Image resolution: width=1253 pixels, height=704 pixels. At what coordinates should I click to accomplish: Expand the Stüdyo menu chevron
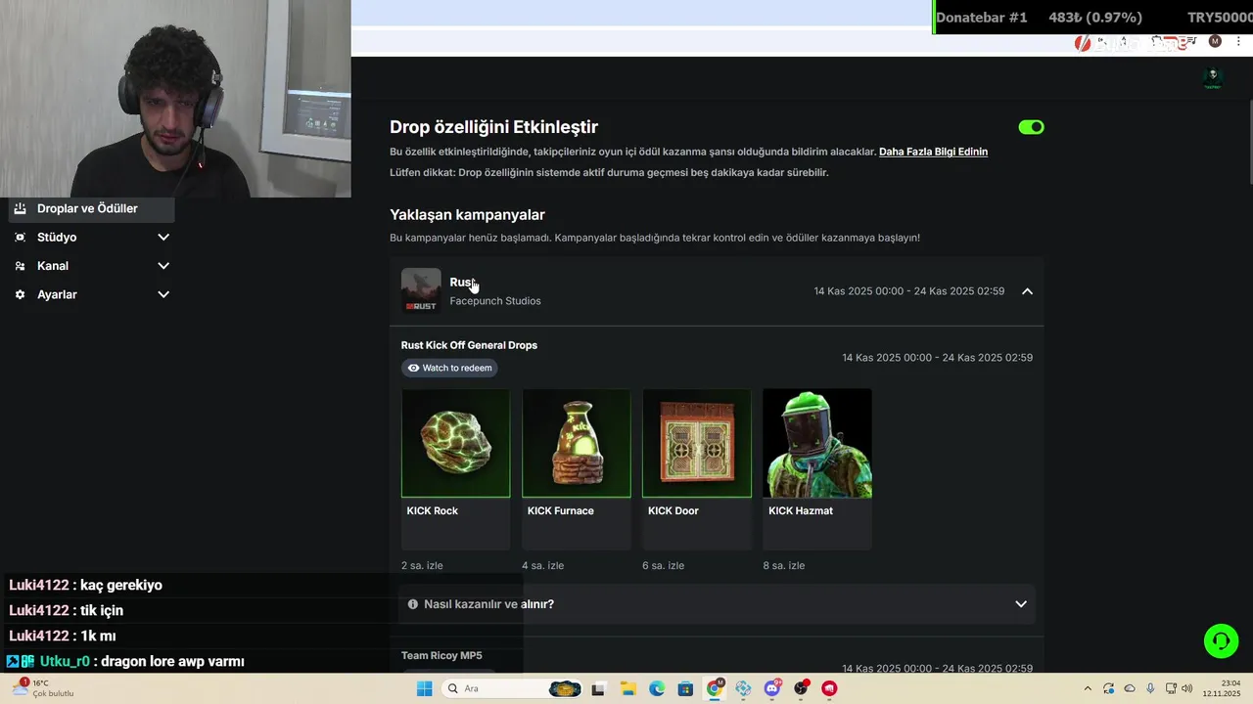coord(163,237)
